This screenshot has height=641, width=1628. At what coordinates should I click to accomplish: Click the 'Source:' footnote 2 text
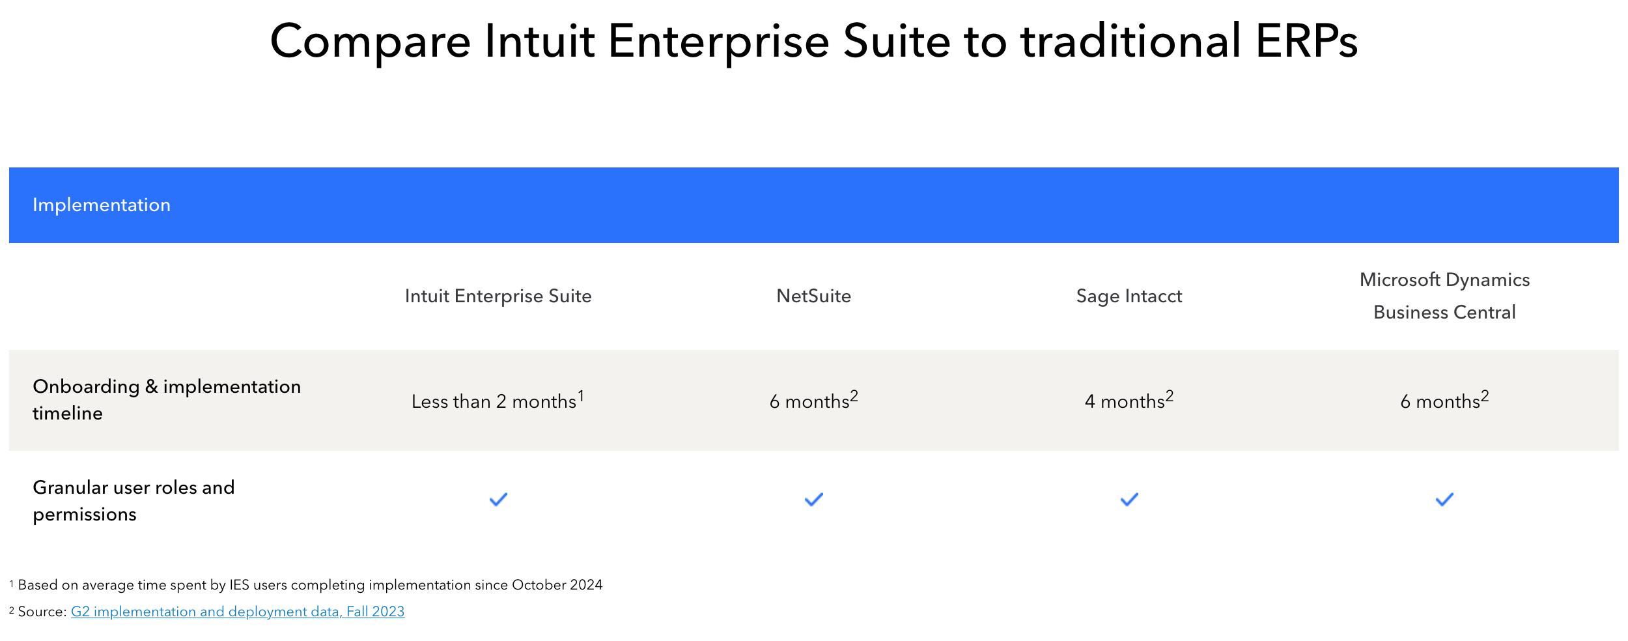pyautogui.click(x=42, y=612)
